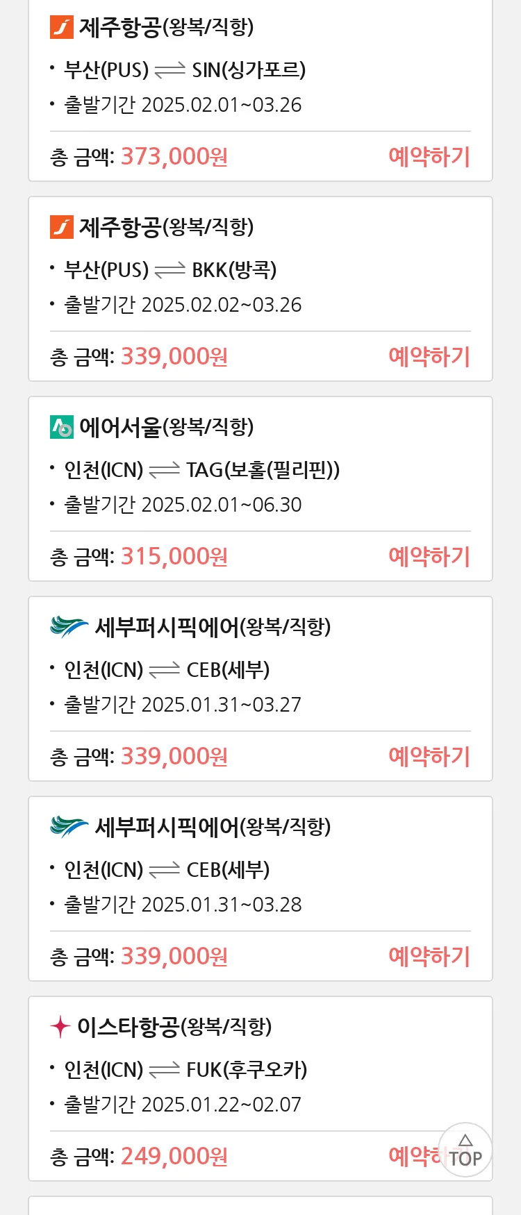Click 315,000원 total price text
Screen dimensions: 521x1215
coord(174,556)
